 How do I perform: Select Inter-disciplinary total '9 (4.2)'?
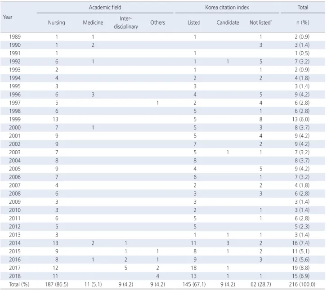point(126,284)
